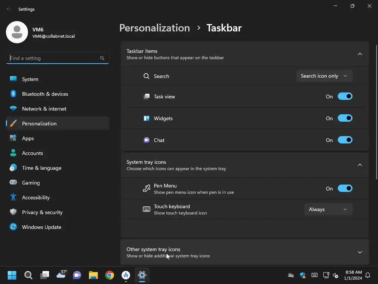This screenshot has height=284, width=378.
Task: Click the OneDrive cloud tray icon
Action: pos(291,275)
